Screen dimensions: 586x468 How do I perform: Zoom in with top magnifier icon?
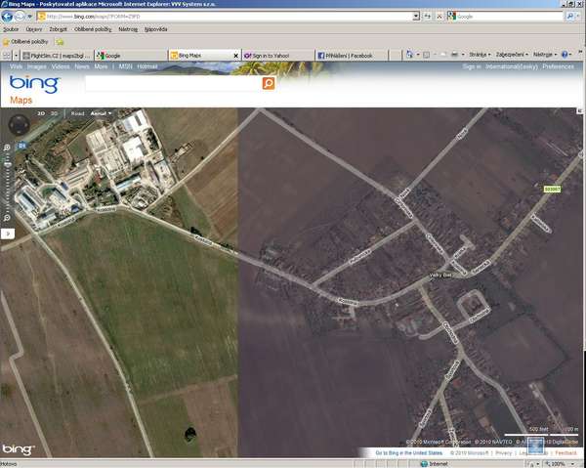(x=7, y=149)
